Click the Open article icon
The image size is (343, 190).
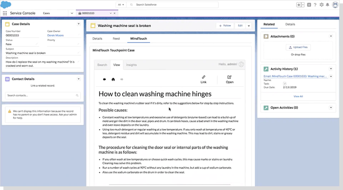pos(229,77)
